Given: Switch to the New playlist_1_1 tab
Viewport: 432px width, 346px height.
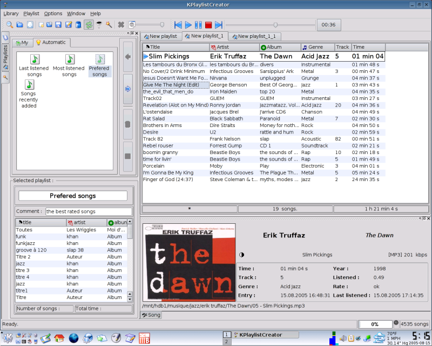Looking at the screenshot, I should tap(254, 36).
